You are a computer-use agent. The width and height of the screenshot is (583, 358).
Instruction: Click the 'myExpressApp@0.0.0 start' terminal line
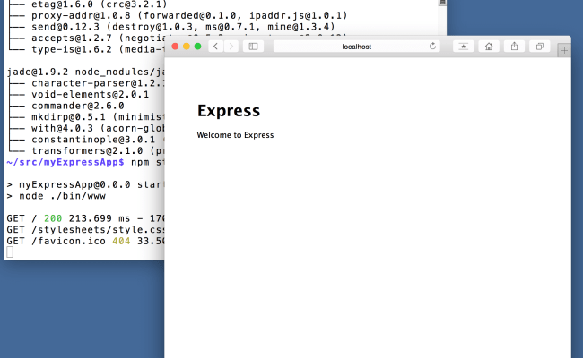[85, 184]
